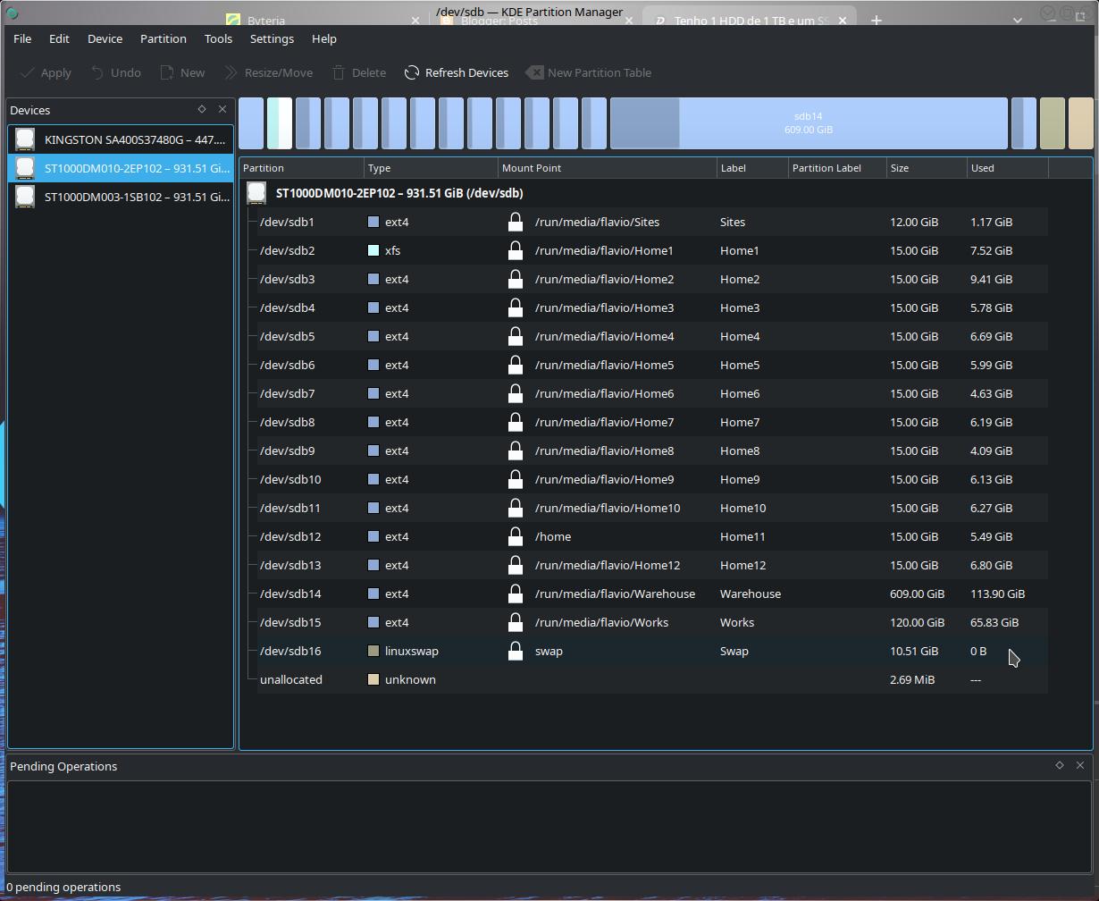Viewport: 1099px width, 901px height.
Task: Open the Settings menu
Action: tap(272, 38)
